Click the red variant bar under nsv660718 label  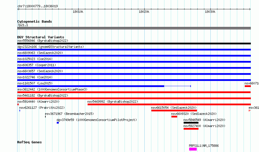pyautogui.click(x=248, y=86)
